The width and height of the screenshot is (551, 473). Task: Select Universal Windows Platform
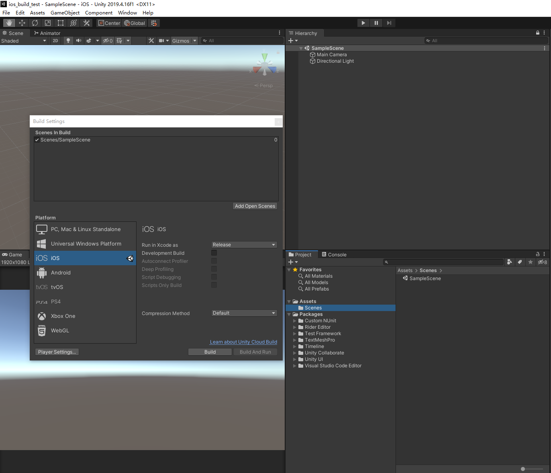click(x=85, y=244)
